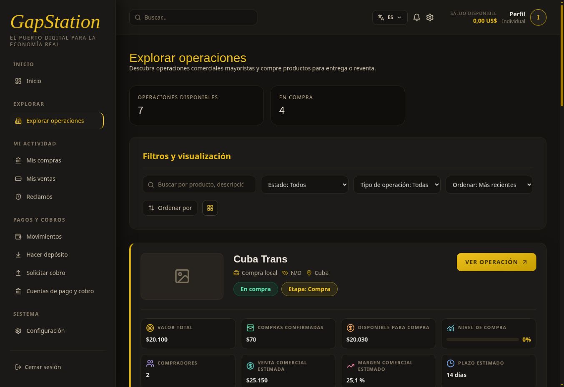
Task: Focus the Buscar por producto filter field
Action: click(199, 185)
